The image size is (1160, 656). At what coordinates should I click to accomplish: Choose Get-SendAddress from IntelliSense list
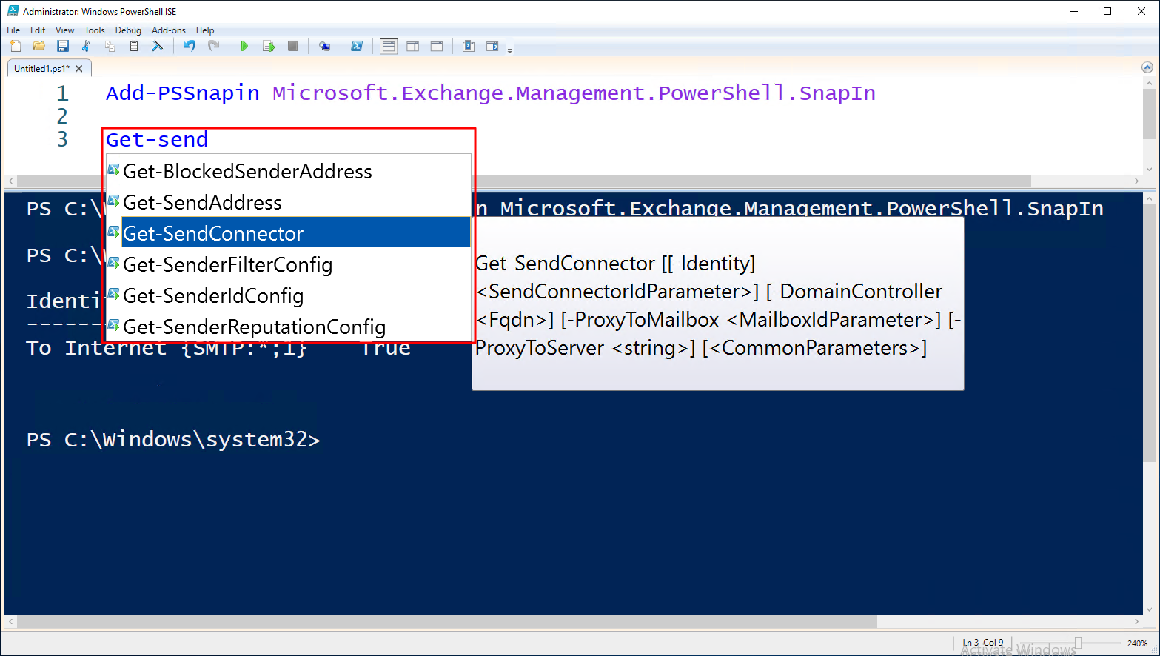tap(289, 202)
